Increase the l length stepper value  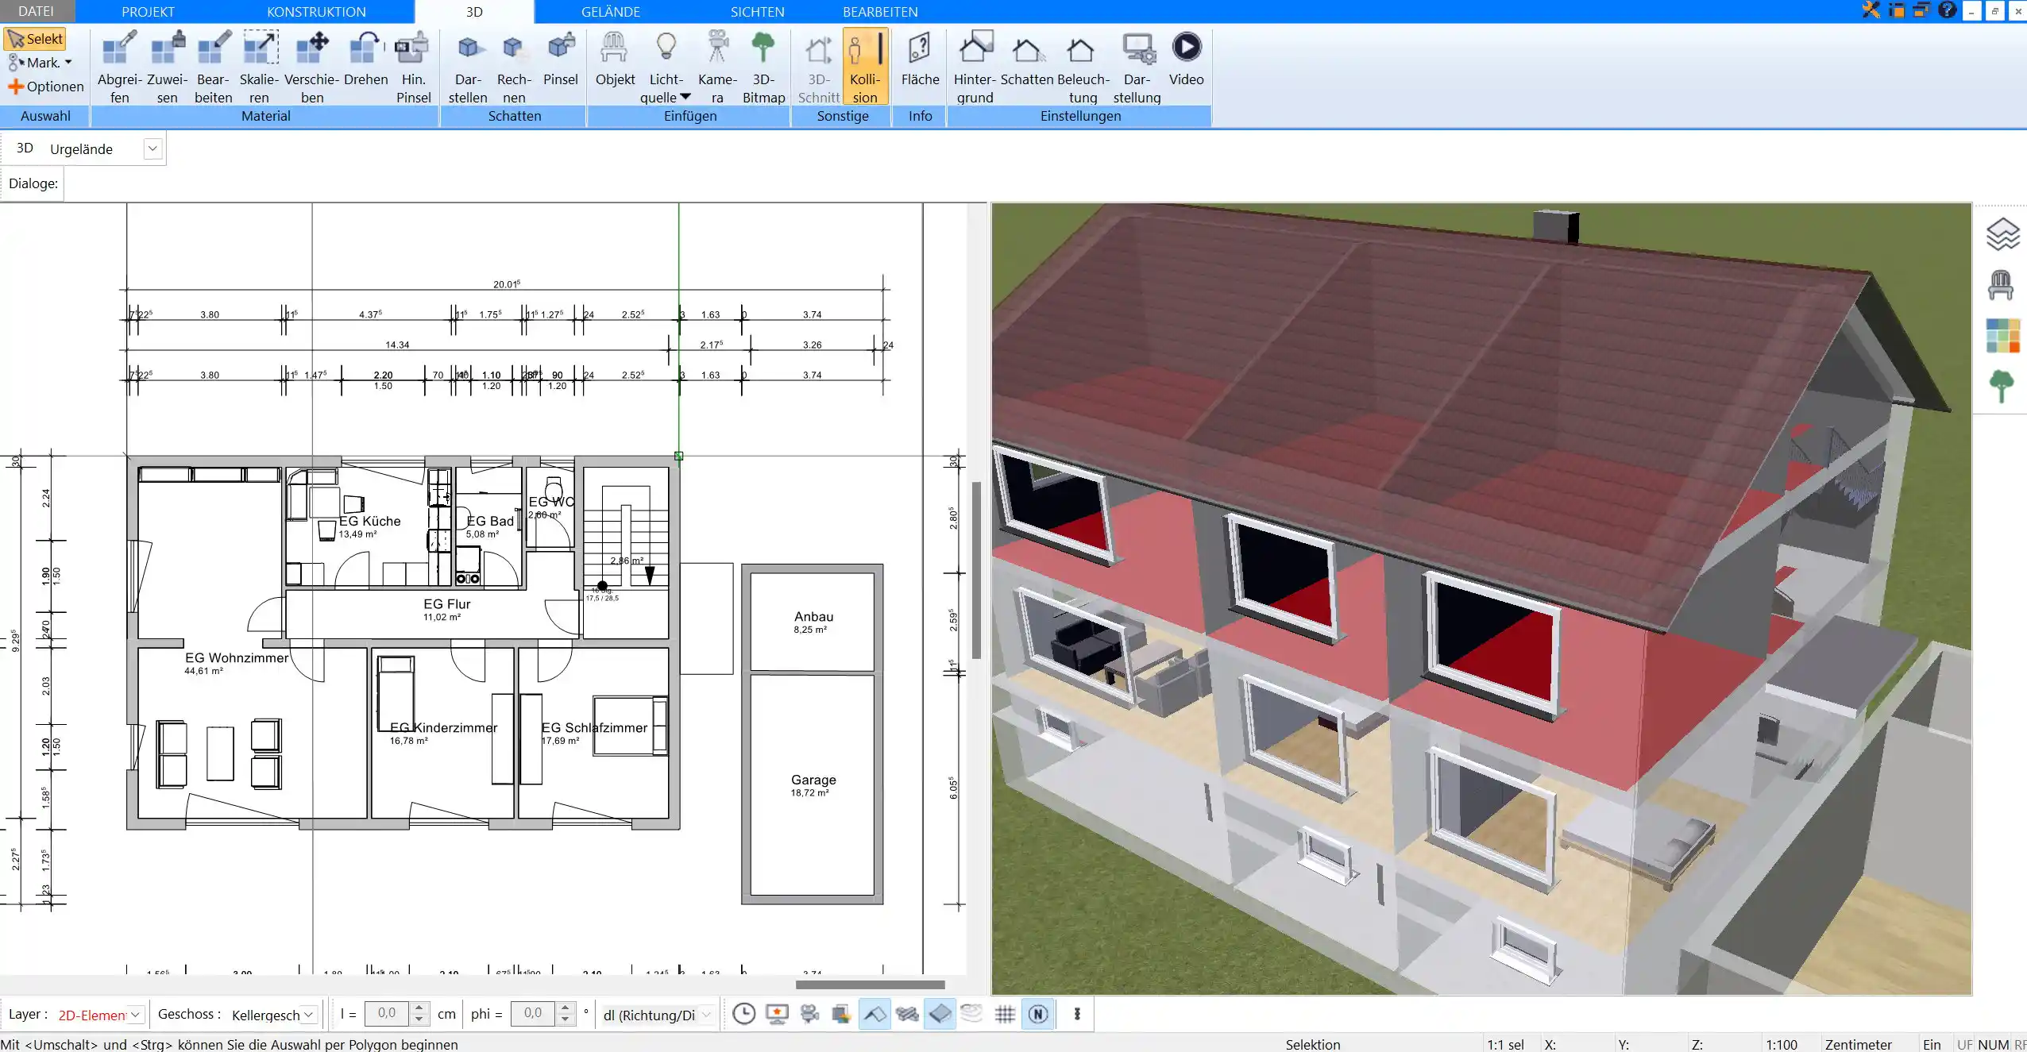click(x=419, y=1008)
